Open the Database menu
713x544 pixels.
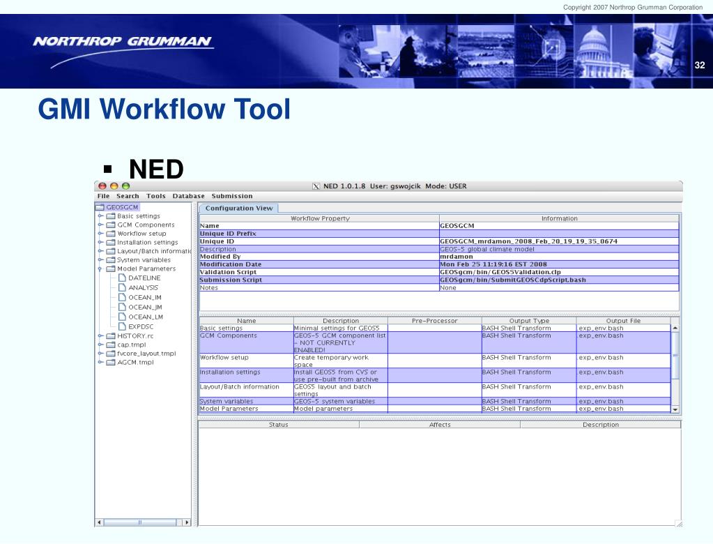pyautogui.click(x=188, y=196)
